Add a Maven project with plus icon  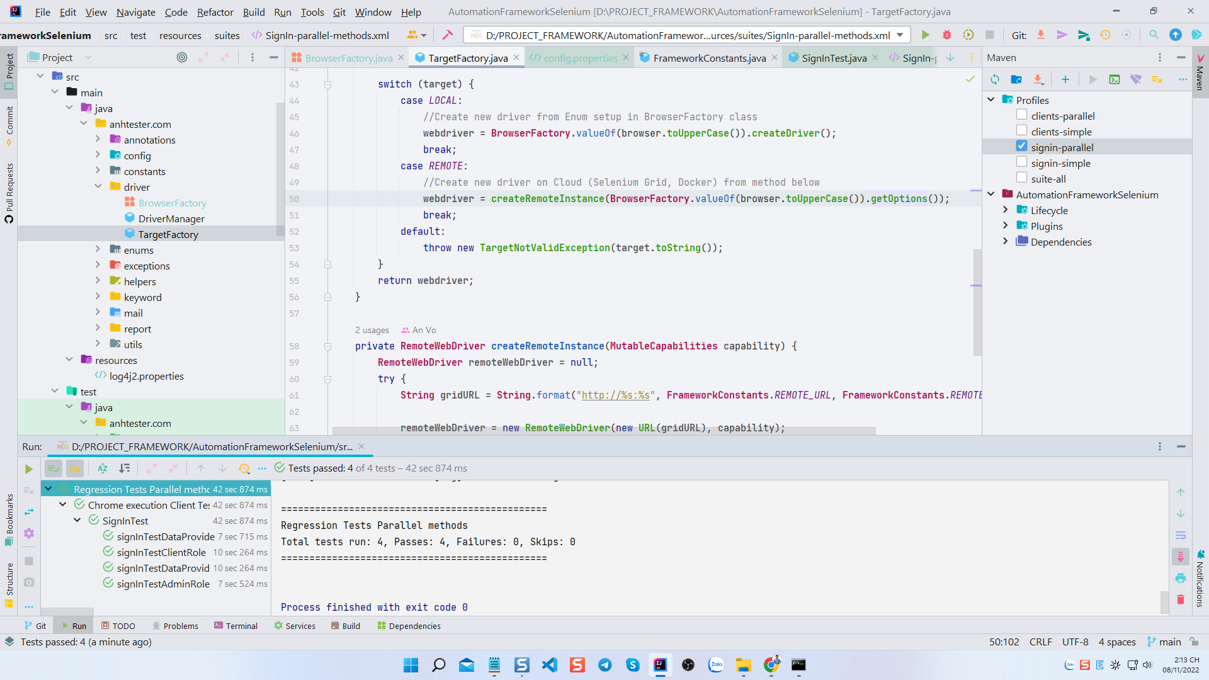coord(1065,79)
